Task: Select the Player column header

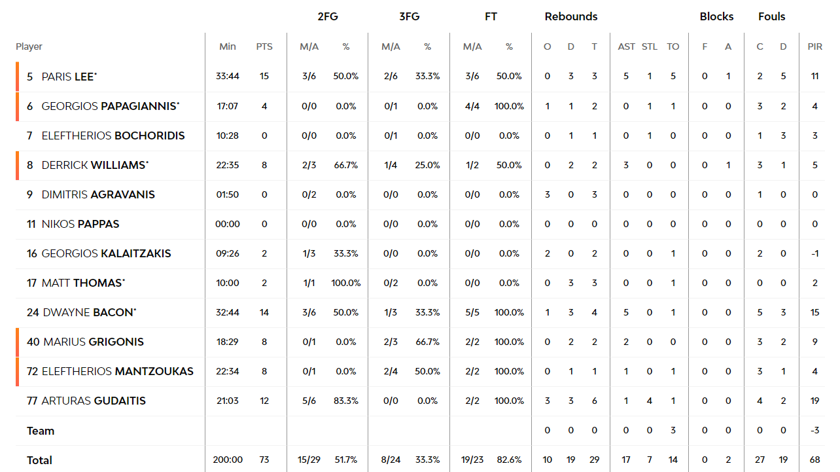Action: point(29,46)
